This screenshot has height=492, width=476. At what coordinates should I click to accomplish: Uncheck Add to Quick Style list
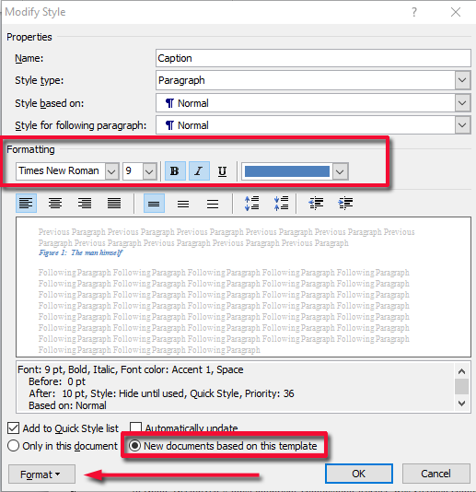click(14, 428)
